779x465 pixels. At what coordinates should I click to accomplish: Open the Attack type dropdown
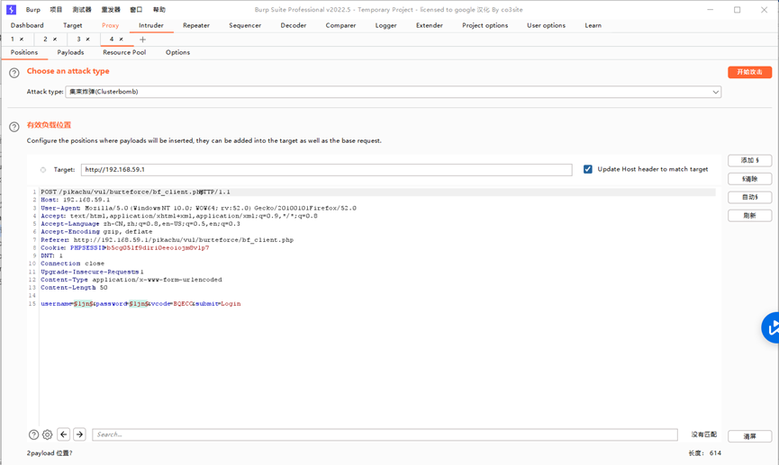[393, 92]
